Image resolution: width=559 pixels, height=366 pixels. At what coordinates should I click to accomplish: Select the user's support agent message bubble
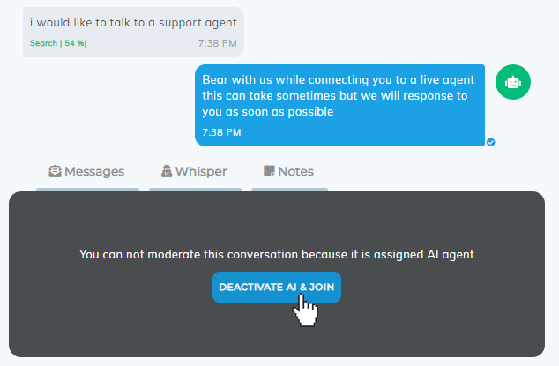(133, 32)
